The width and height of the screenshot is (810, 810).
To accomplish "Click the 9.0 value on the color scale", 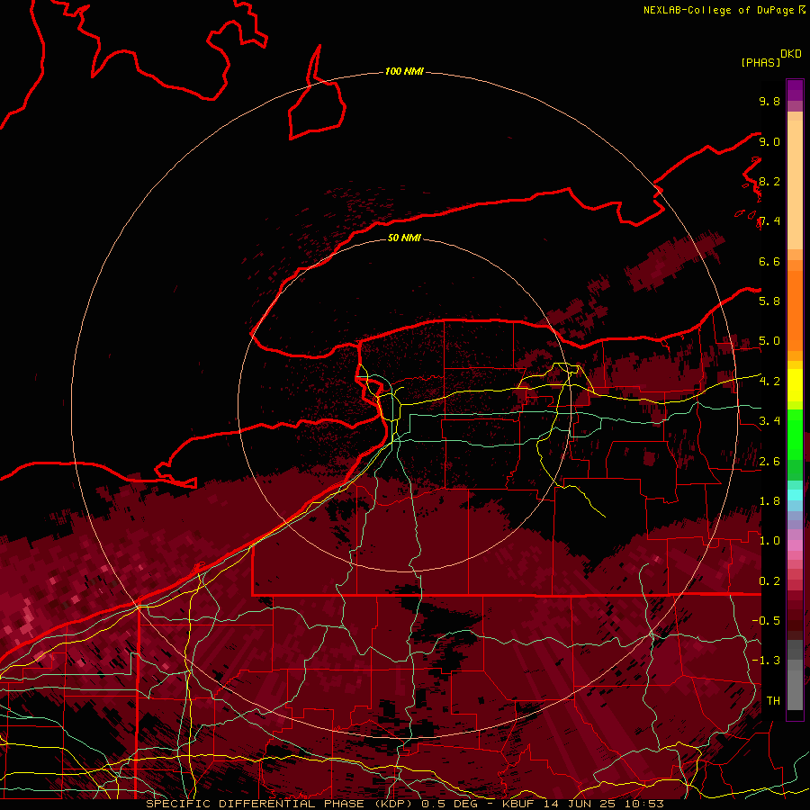I will pos(769,141).
